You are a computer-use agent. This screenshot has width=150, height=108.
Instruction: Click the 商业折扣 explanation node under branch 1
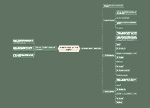pos(127,12)
